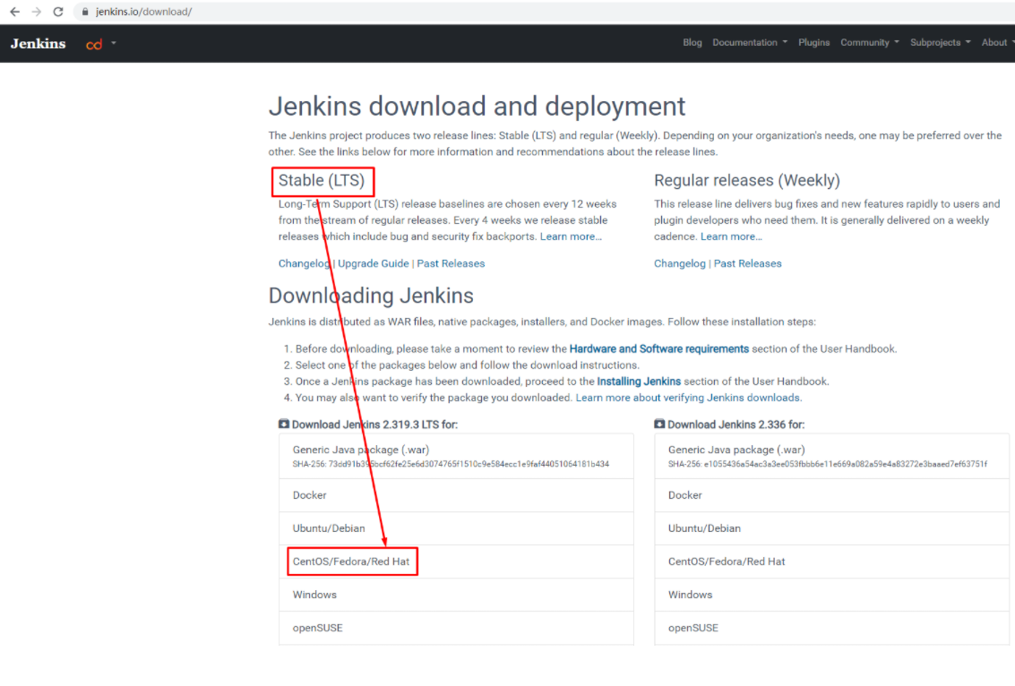
Task: Click the Weekly SHA-256 checksum text
Action: click(x=827, y=464)
